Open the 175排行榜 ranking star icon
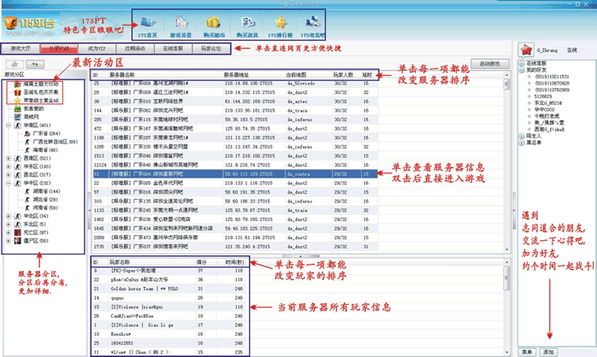Image resolution: width=597 pixels, height=357 pixels. click(x=280, y=22)
